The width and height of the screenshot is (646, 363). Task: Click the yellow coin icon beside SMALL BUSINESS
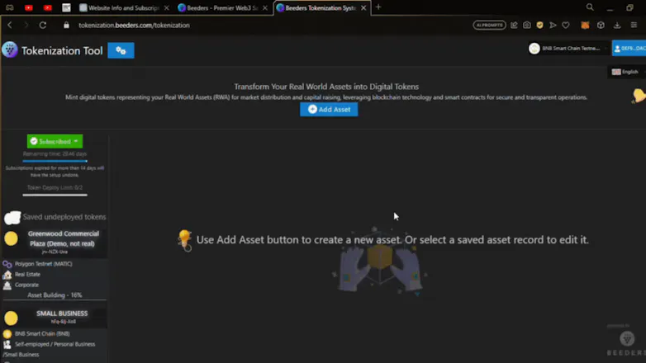pyautogui.click(x=11, y=318)
